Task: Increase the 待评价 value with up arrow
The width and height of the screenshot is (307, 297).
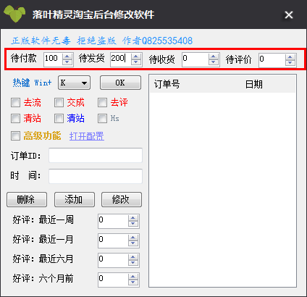Action: click(290, 57)
